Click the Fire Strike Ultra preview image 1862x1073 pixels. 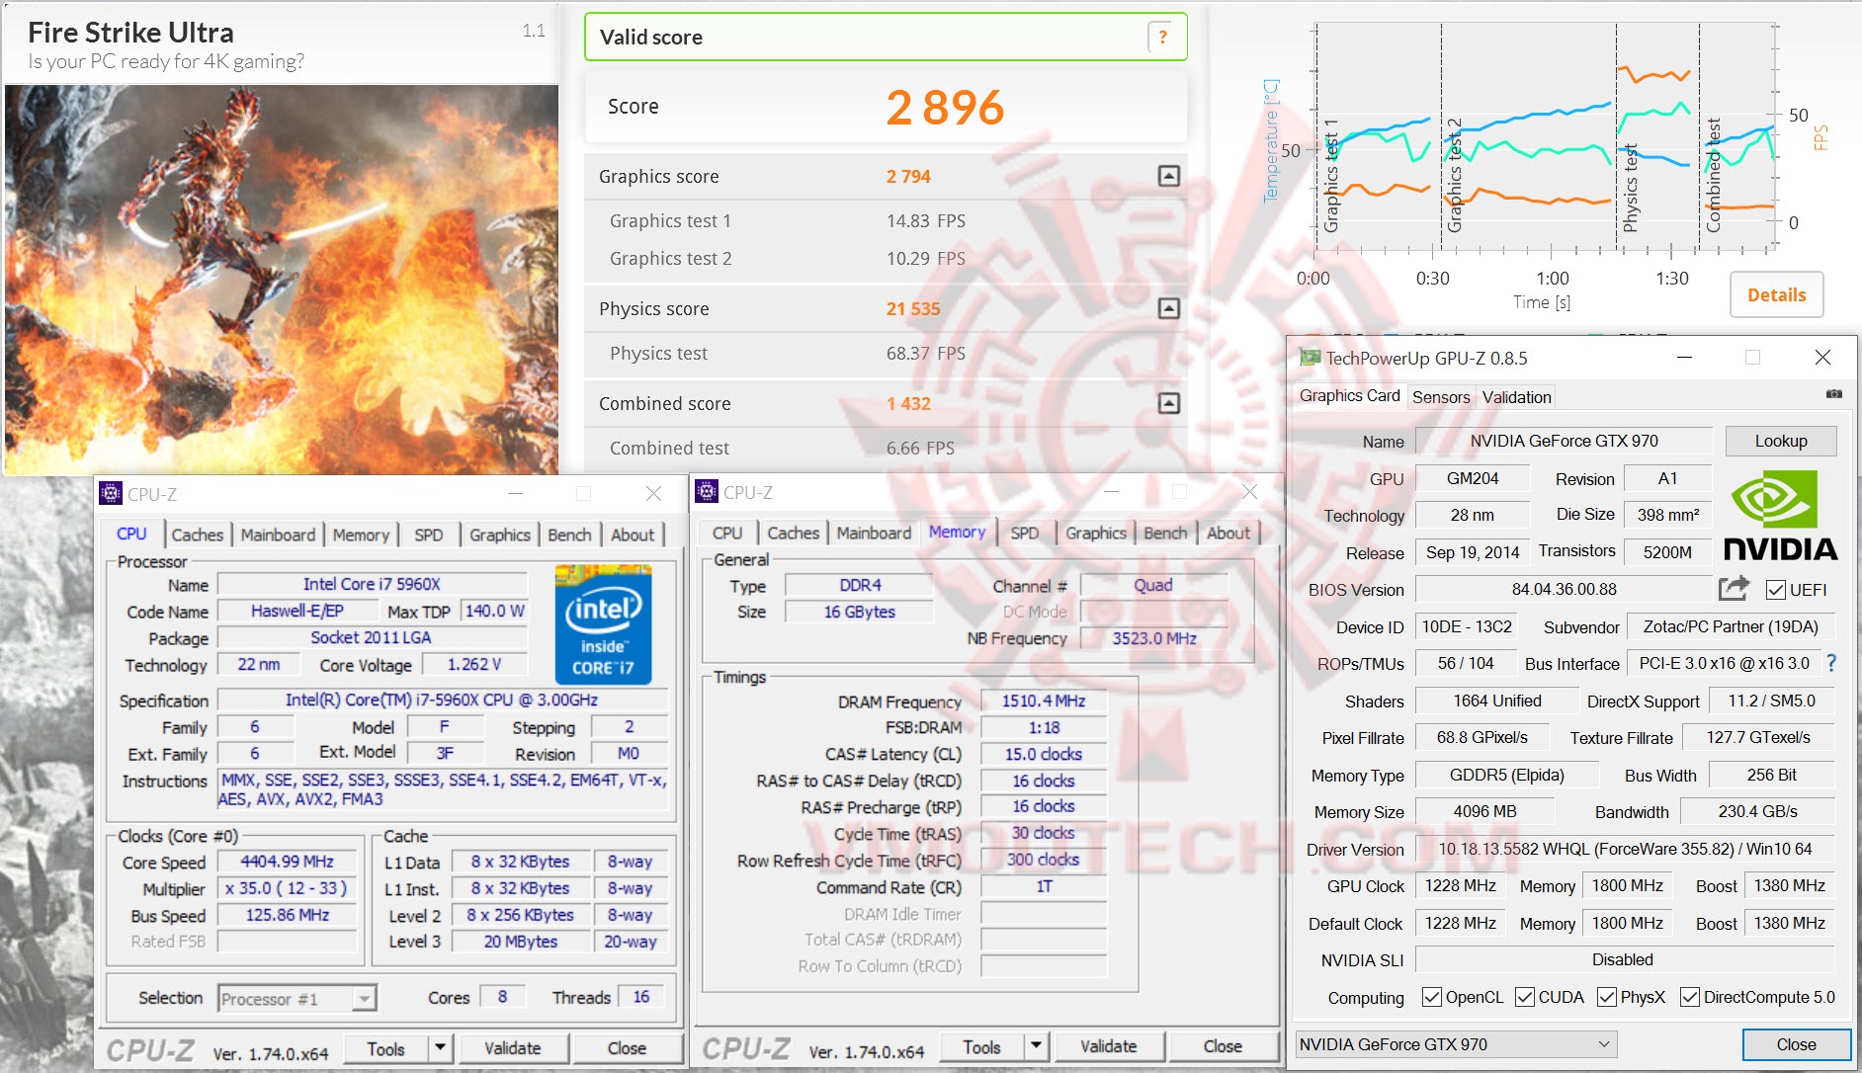click(x=282, y=280)
